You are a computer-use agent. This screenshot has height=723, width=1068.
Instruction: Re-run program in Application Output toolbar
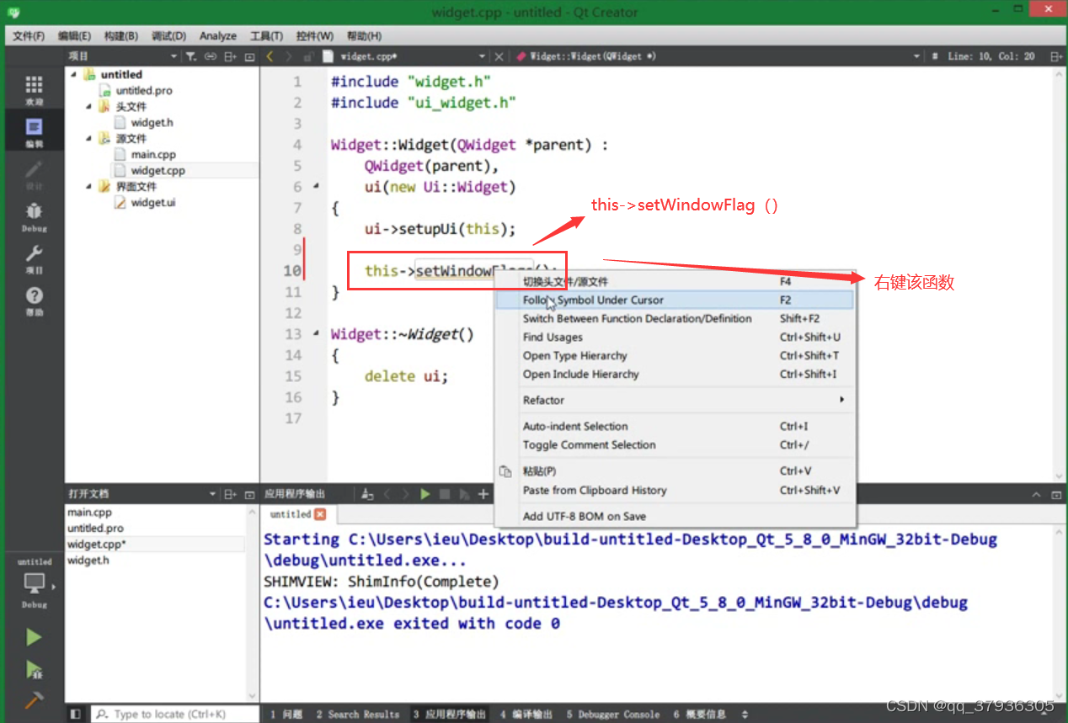[425, 494]
